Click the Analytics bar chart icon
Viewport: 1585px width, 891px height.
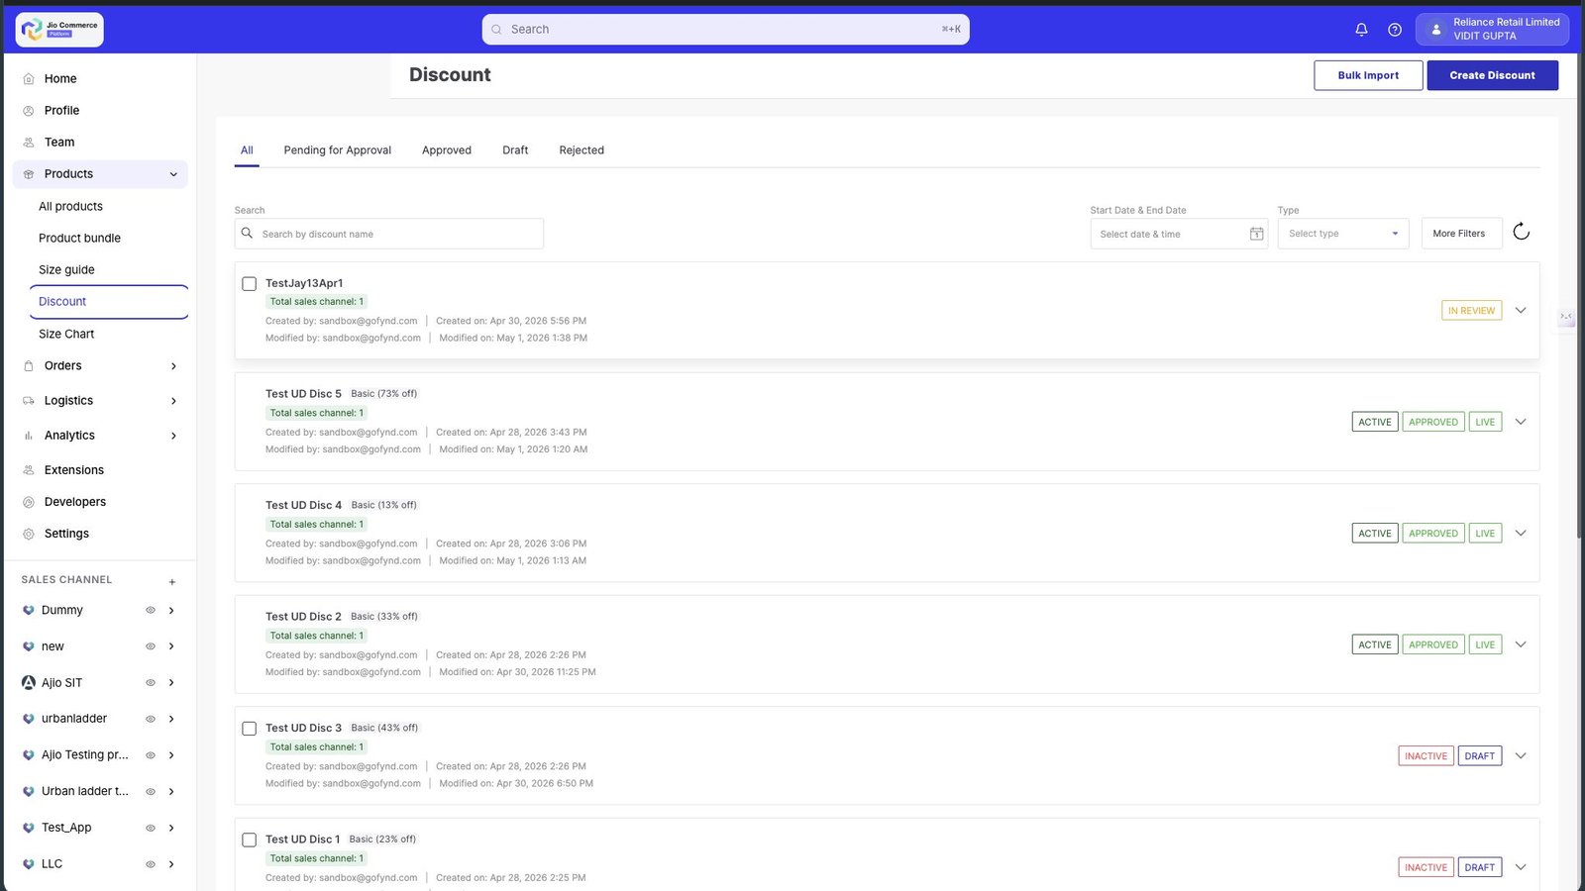(29, 436)
